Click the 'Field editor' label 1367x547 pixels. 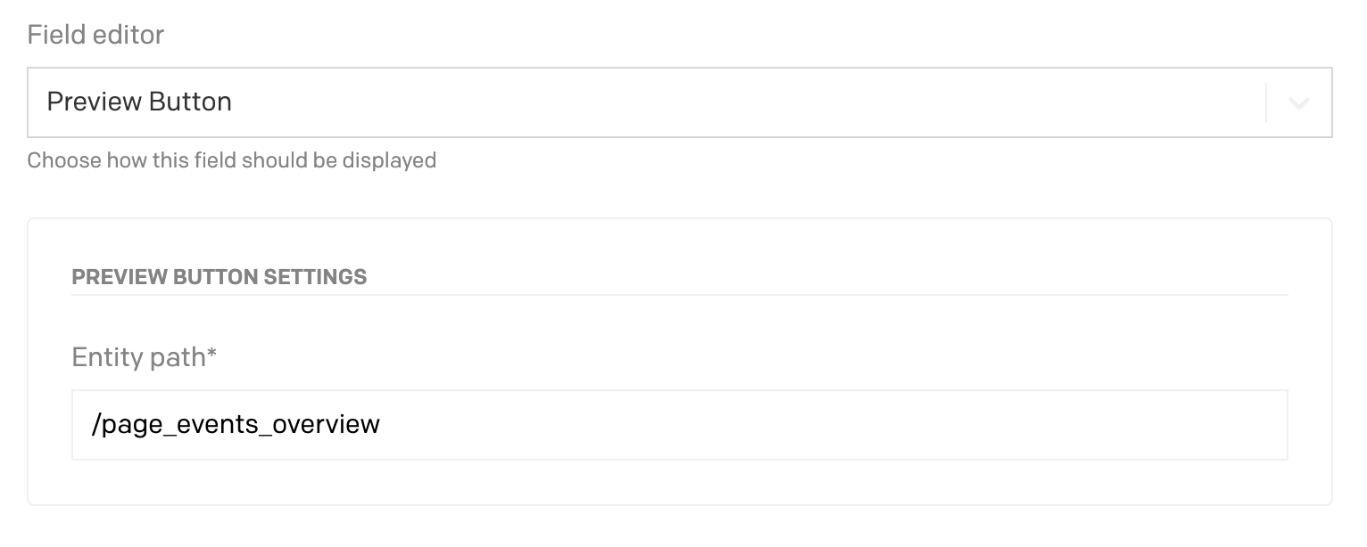click(x=95, y=36)
